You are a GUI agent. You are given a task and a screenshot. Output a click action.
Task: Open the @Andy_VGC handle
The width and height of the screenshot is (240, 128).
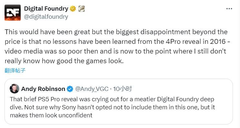tap(92, 89)
